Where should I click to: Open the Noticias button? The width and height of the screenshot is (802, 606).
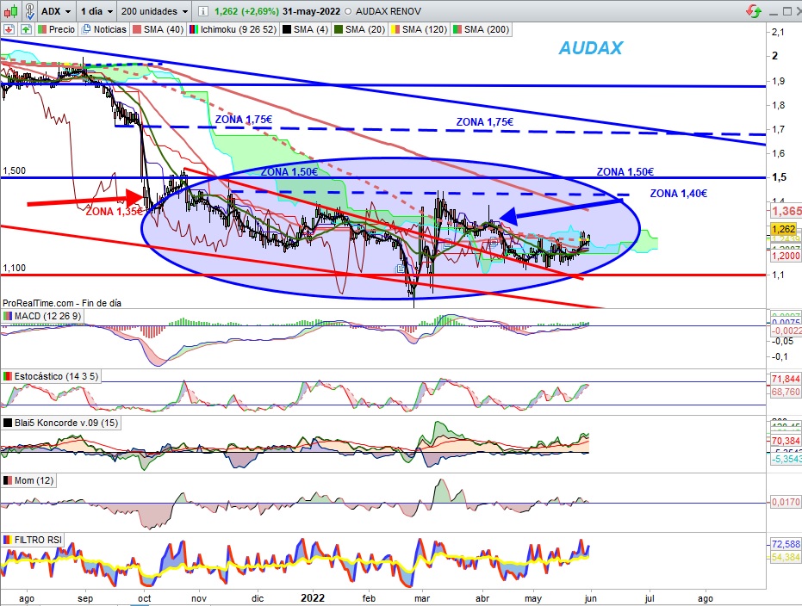(104, 29)
